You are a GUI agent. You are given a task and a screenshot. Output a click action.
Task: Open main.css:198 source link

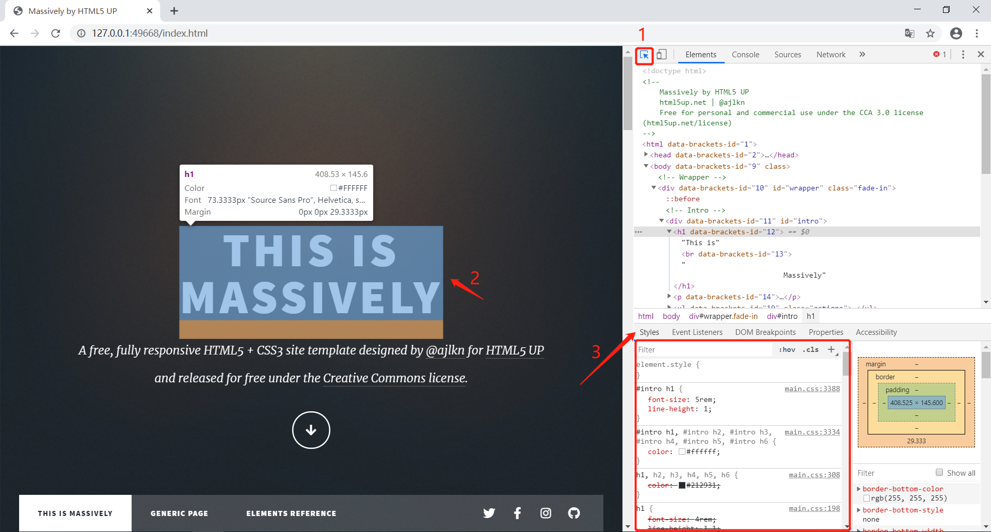[x=814, y=508]
